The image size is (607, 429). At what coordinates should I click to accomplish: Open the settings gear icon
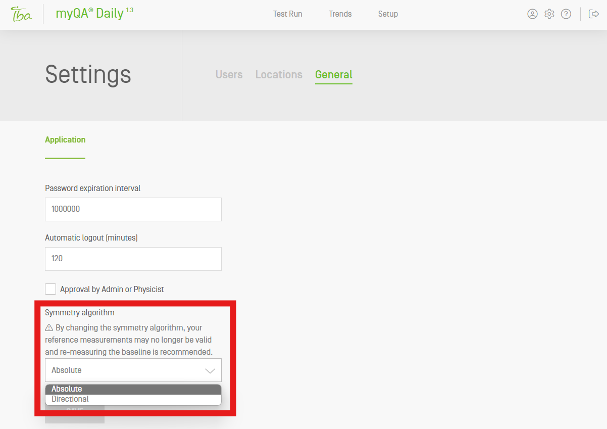click(549, 14)
